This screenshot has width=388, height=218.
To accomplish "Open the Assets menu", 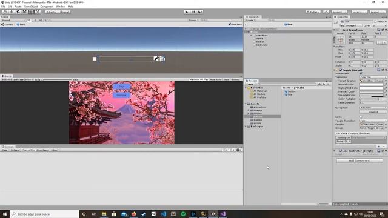I will (x=18, y=7).
